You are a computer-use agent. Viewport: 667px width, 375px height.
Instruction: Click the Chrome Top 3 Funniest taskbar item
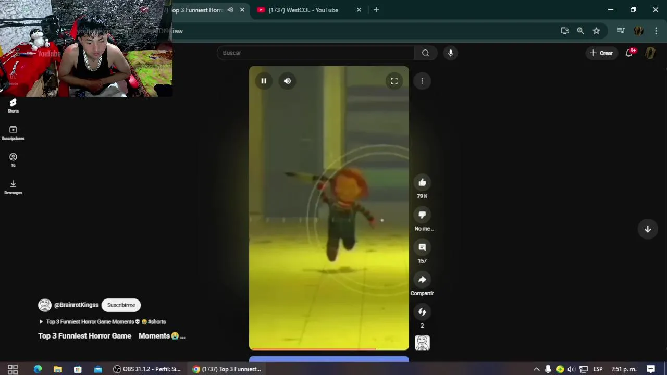227,369
